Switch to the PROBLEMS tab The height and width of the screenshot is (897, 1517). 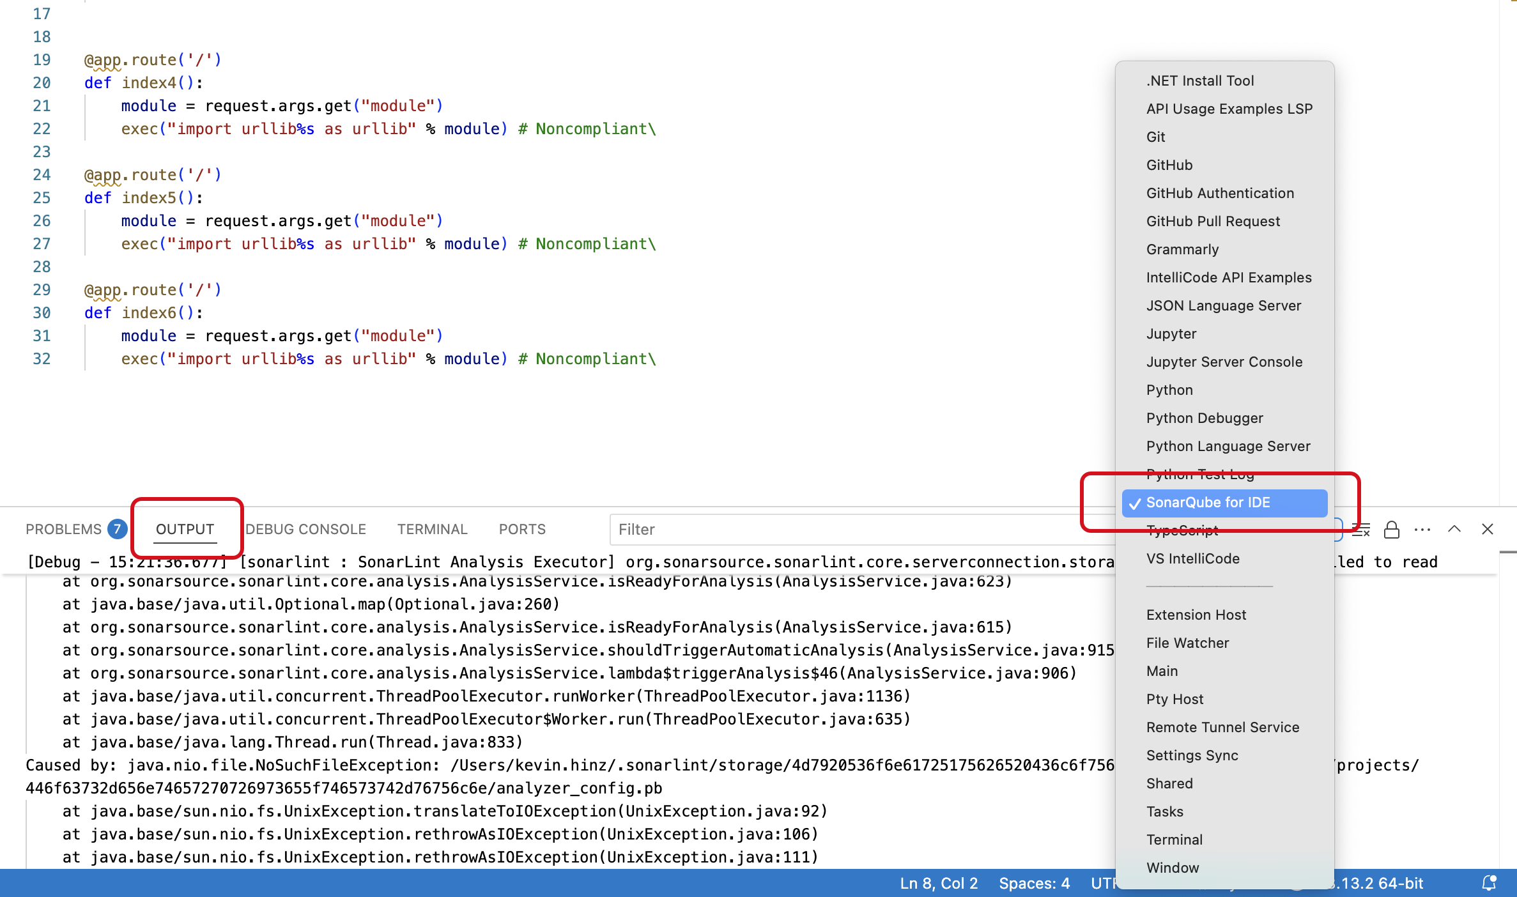click(x=63, y=529)
